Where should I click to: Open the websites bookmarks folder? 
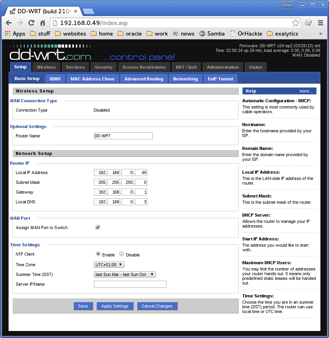[71, 34]
